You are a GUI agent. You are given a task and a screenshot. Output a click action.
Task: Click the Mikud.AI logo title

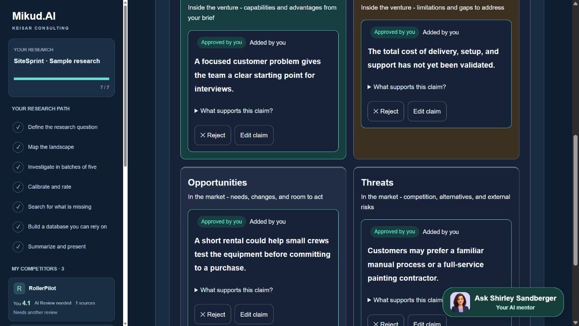pos(34,16)
